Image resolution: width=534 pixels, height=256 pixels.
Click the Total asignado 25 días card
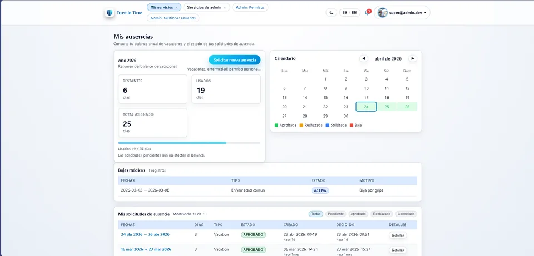tap(152, 123)
